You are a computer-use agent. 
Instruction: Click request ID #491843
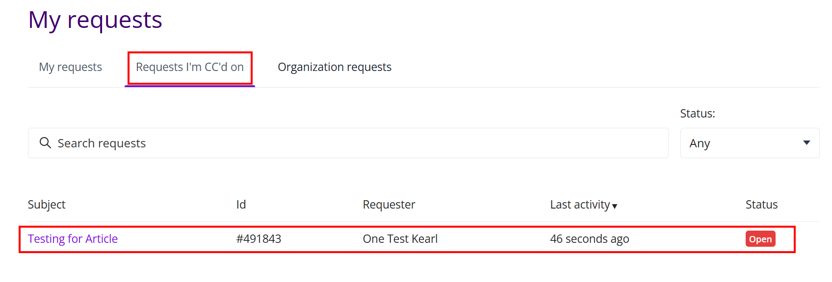point(259,239)
